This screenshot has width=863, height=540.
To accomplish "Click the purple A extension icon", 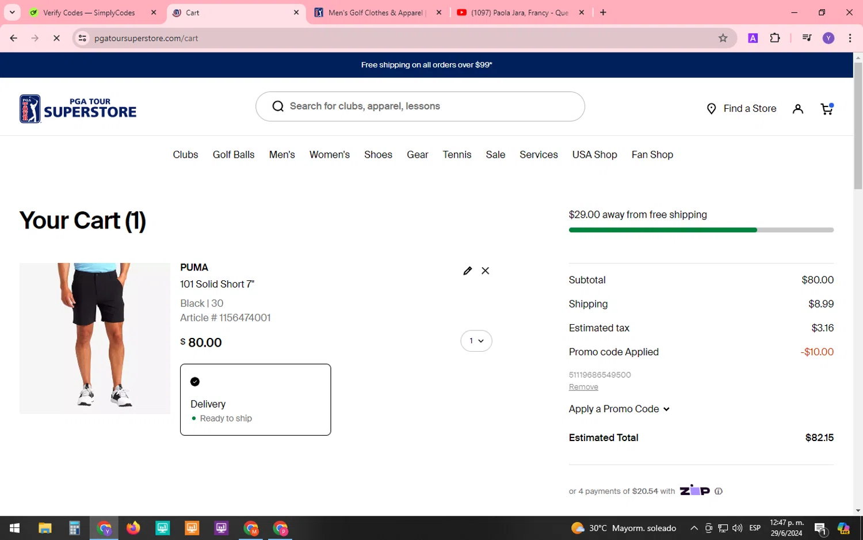I will 753,38.
